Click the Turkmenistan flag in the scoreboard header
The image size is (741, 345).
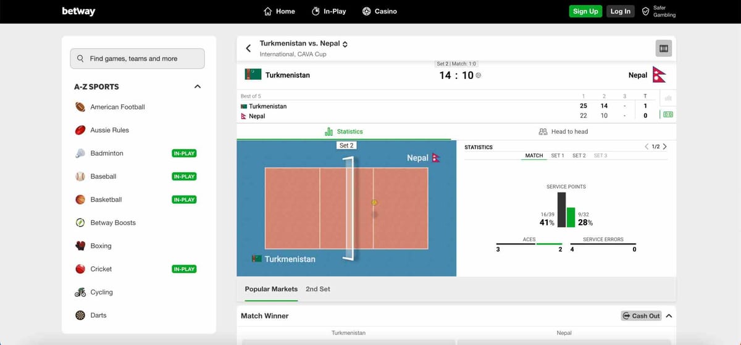click(x=253, y=75)
